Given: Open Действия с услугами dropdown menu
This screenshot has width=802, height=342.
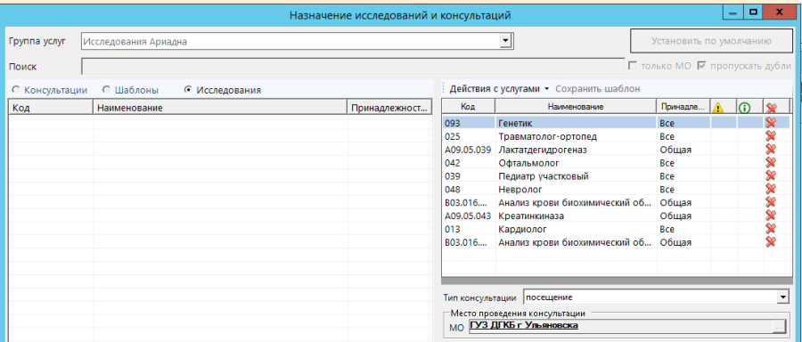Looking at the screenshot, I should 499,89.
